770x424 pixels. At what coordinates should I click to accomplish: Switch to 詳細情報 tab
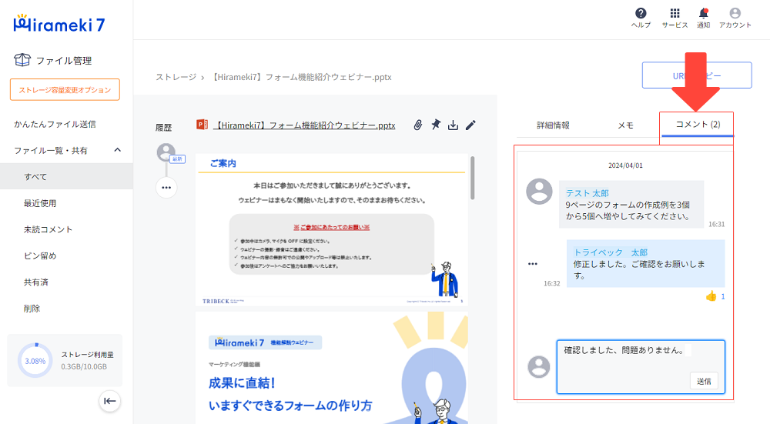(x=553, y=125)
